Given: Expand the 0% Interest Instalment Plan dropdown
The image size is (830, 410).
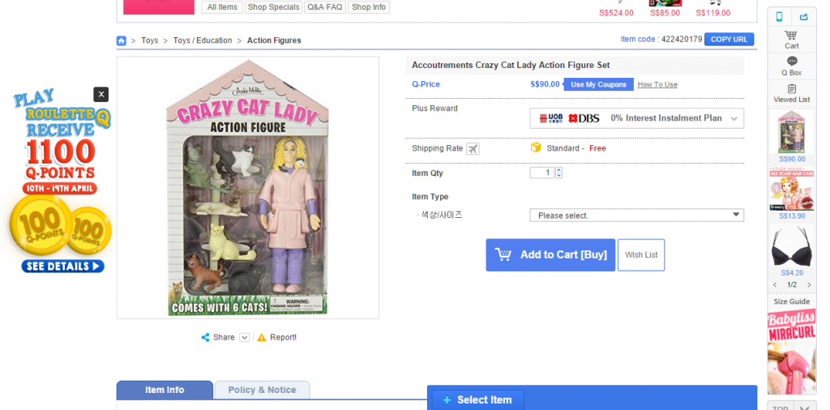Looking at the screenshot, I should pyautogui.click(x=734, y=118).
